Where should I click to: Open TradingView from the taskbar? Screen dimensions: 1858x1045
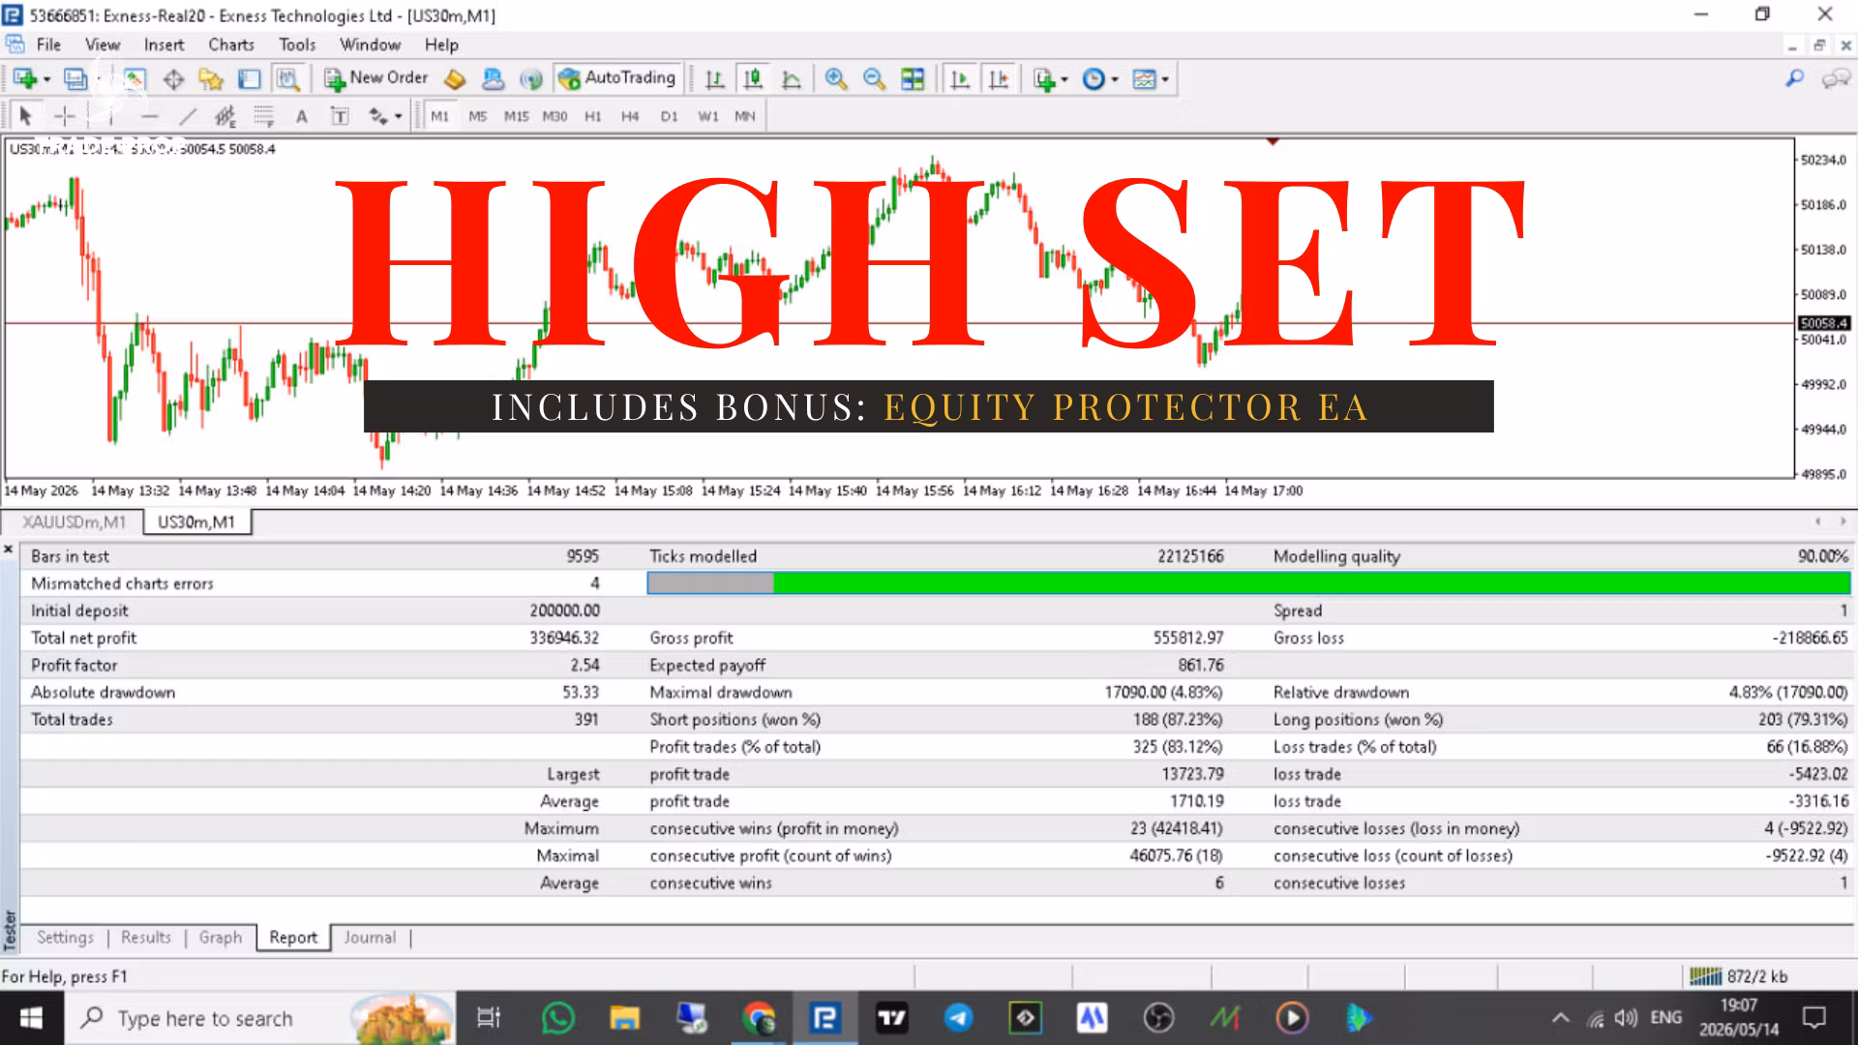click(891, 1018)
